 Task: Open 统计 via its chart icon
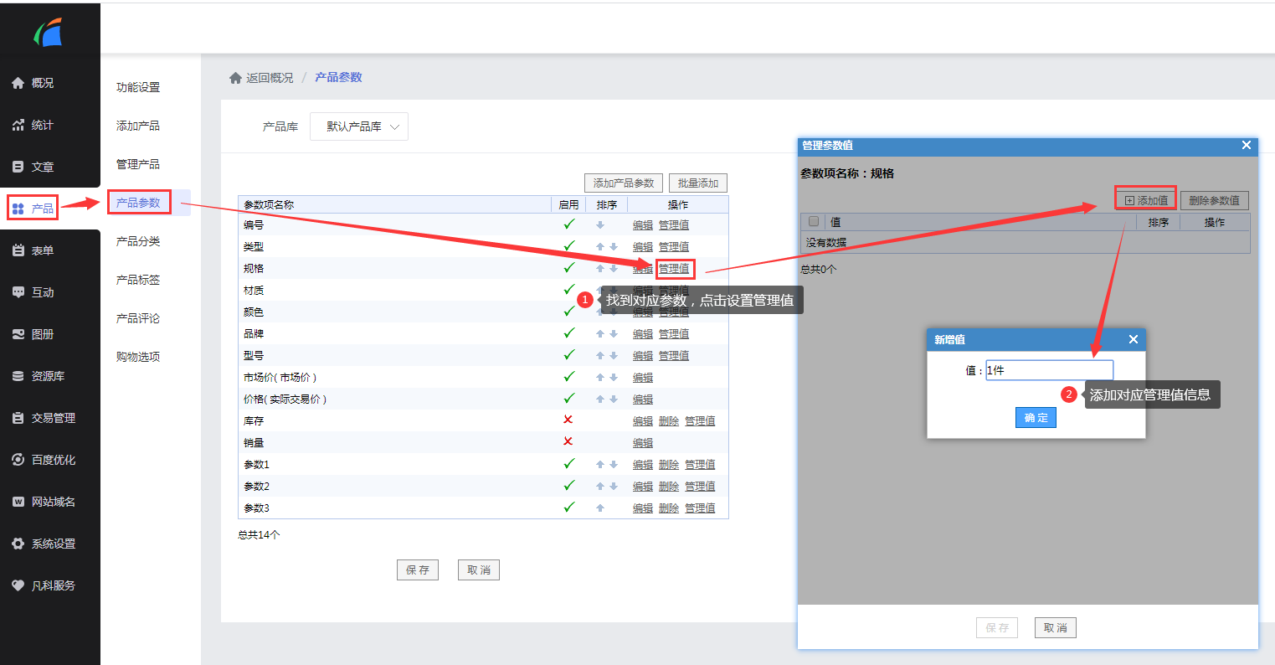pos(18,125)
